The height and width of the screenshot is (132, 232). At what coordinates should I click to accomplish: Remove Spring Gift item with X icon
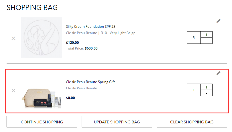click(x=13, y=90)
